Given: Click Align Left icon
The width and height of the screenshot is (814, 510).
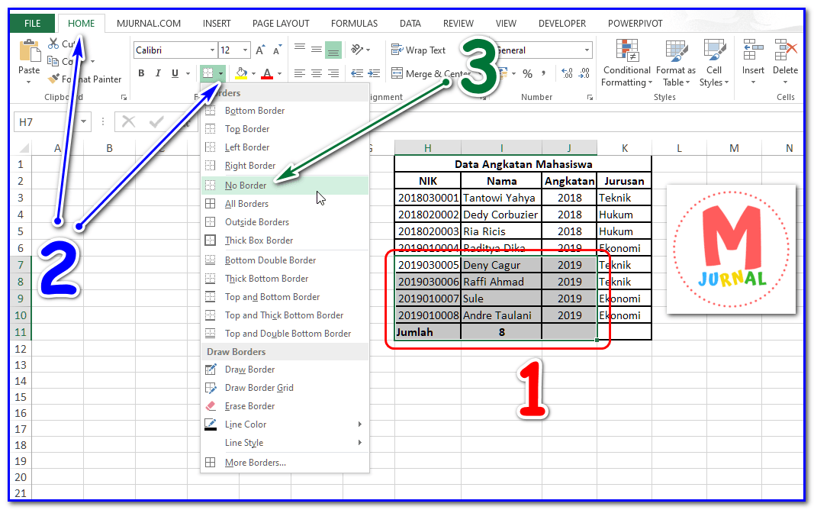Looking at the screenshot, I should [300, 73].
